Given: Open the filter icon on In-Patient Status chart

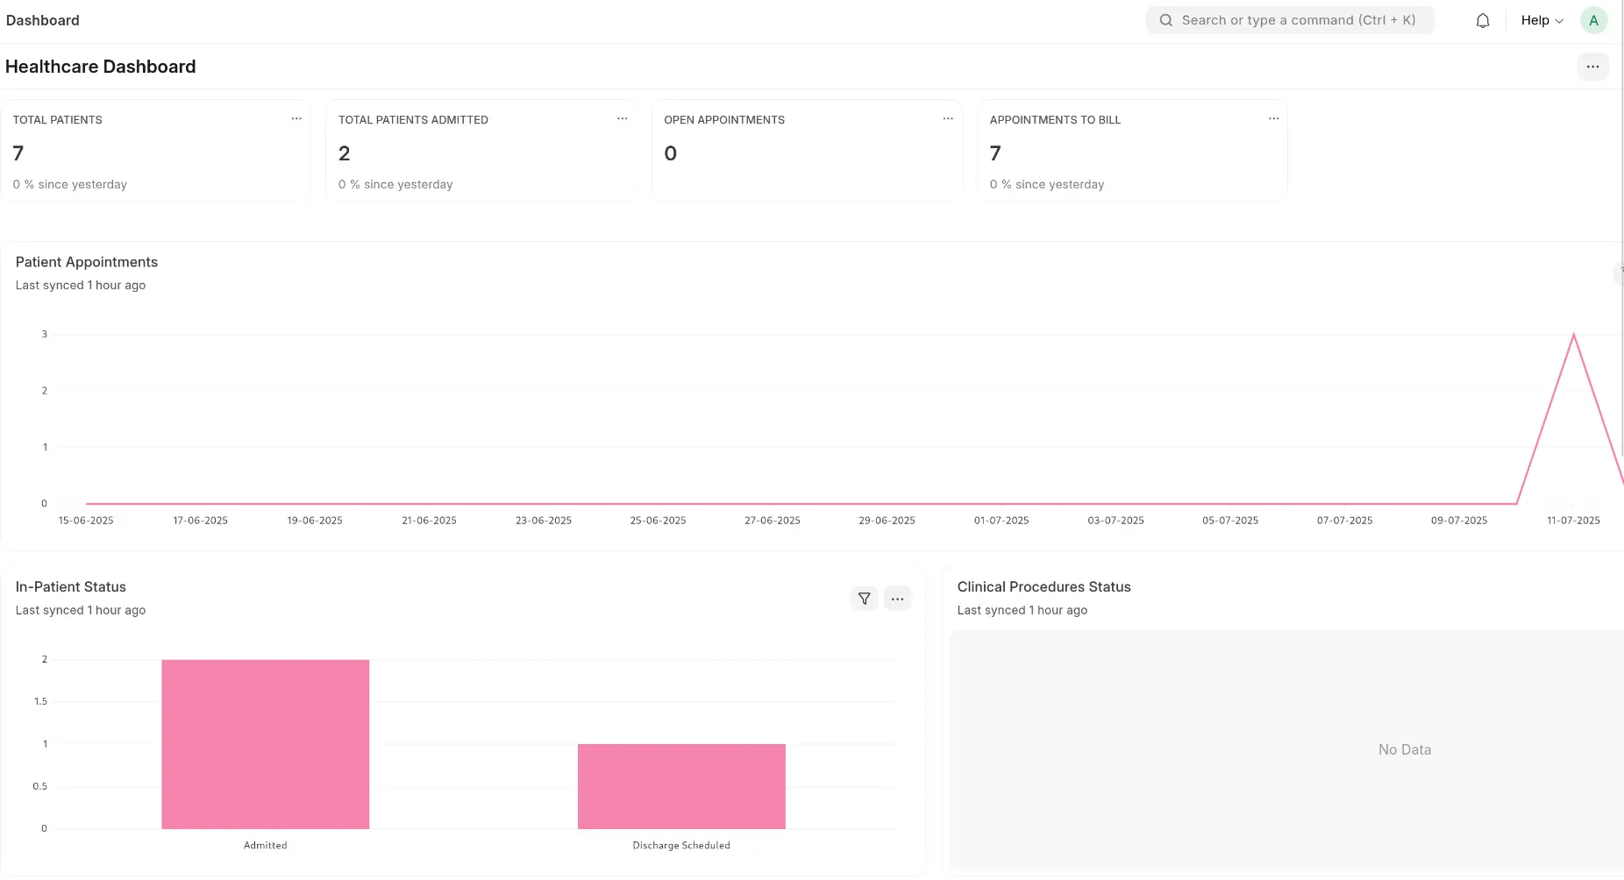Looking at the screenshot, I should [x=864, y=598].
